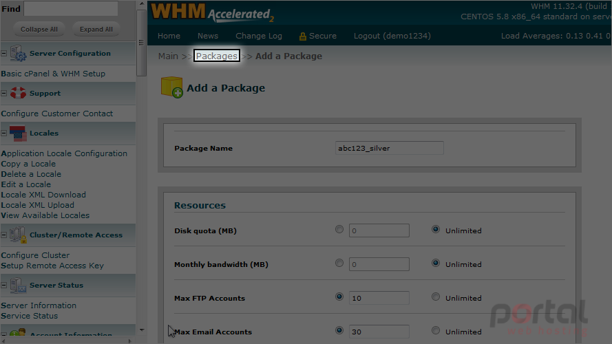Collapse the Server Configuration section
Image resolution: width=612 pixels, height=344 pixels.
click(4, 54)
